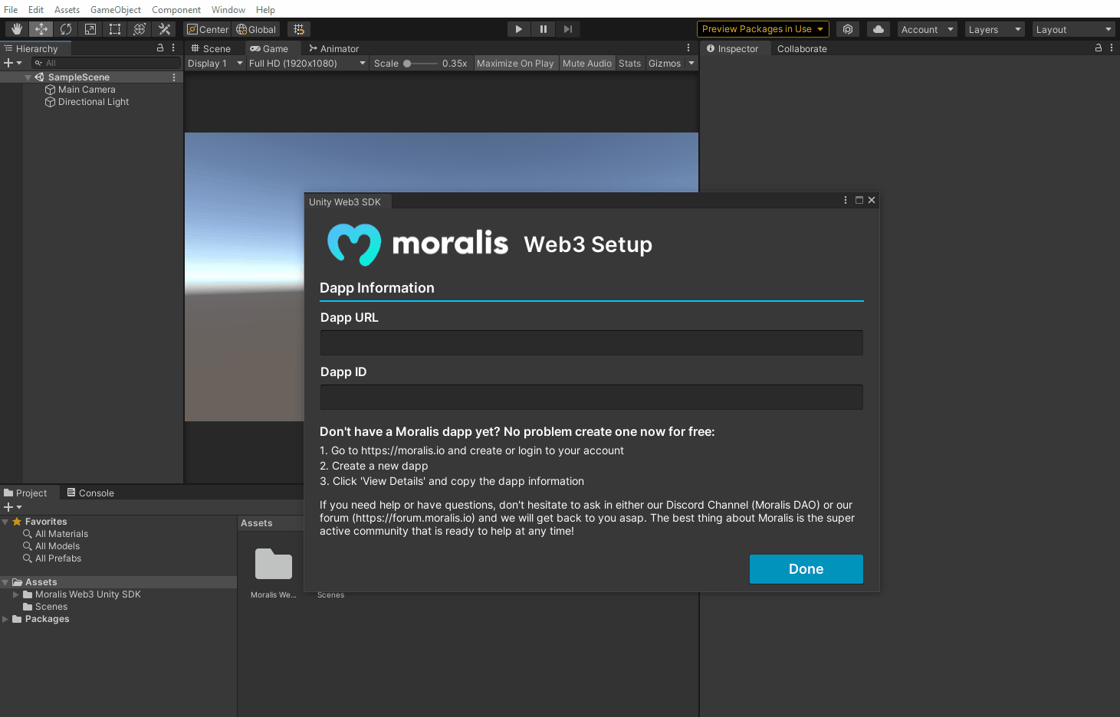Open Layout dropdown
The width and height of the screenshot is (1120, 717).
1073,29
